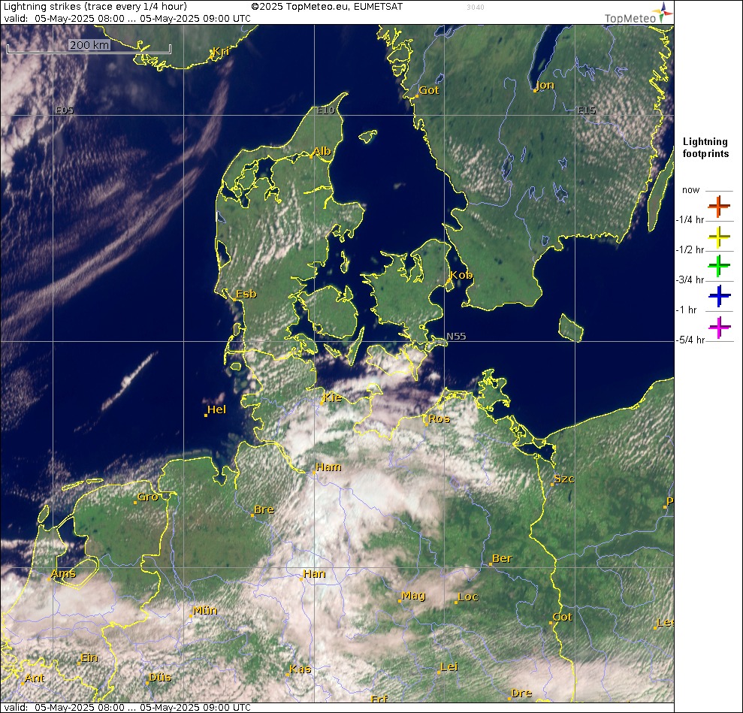Viewport: 743px width, 713px height.
Task: Click the 'now' legend label
Action: coord(690,190)
